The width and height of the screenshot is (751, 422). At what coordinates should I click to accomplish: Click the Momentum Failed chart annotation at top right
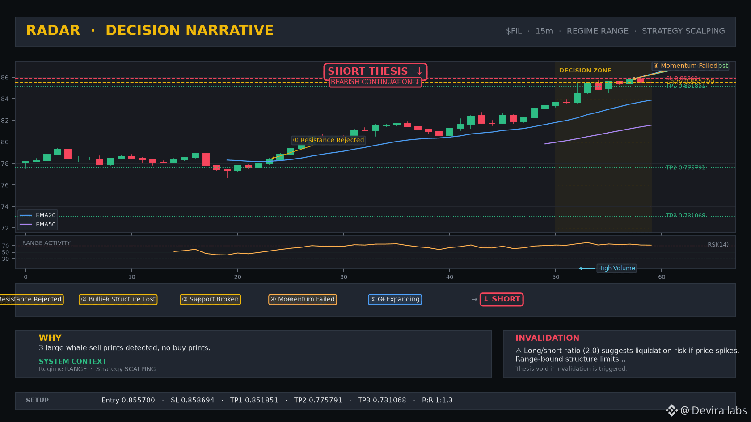[685, 66]
